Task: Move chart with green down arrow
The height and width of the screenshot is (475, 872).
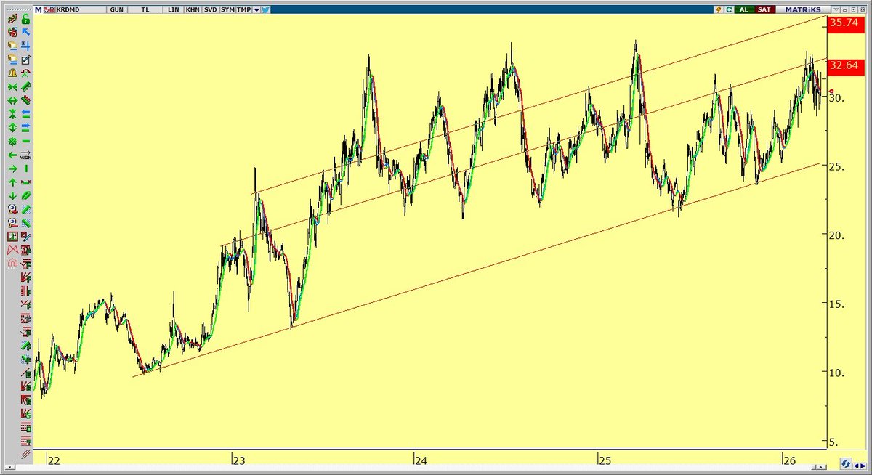Action: [12, 197]
